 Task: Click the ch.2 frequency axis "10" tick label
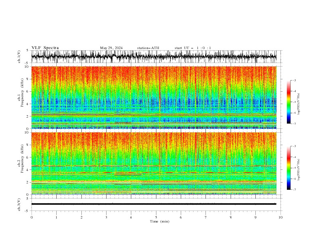click(x=27, y=132)
